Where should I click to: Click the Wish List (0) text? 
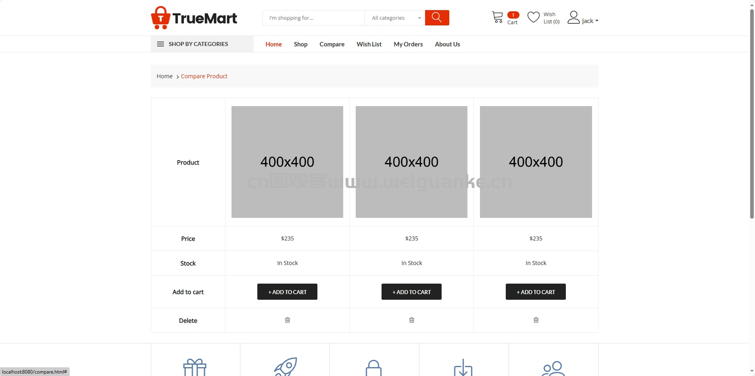pyautogui.click(x=551, y=18)
